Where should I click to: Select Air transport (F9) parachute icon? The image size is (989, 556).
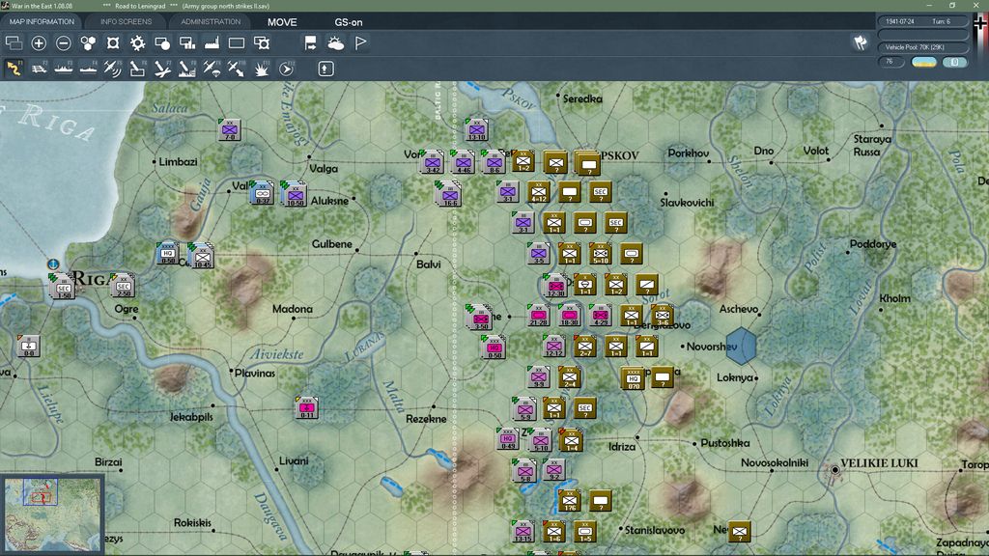(x=212, y=69)
